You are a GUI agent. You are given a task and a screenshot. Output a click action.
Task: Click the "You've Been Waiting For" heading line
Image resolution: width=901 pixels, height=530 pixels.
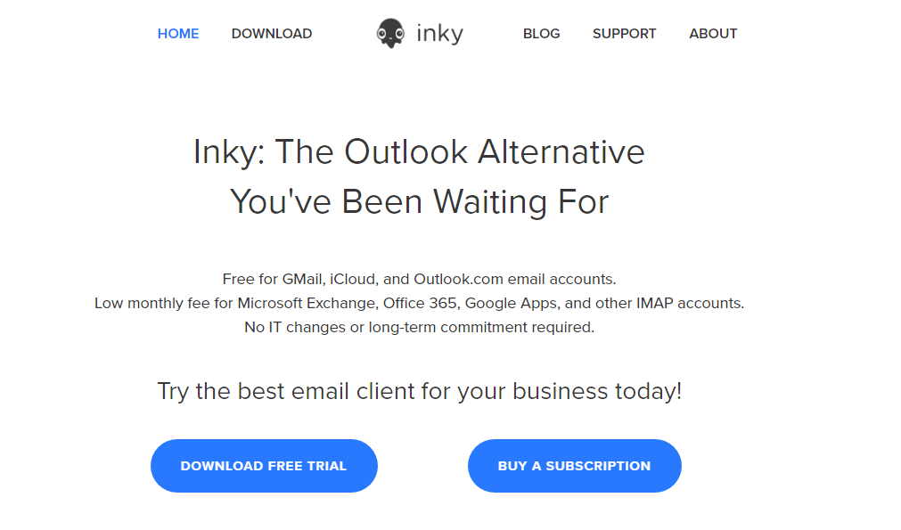point(420,202)
